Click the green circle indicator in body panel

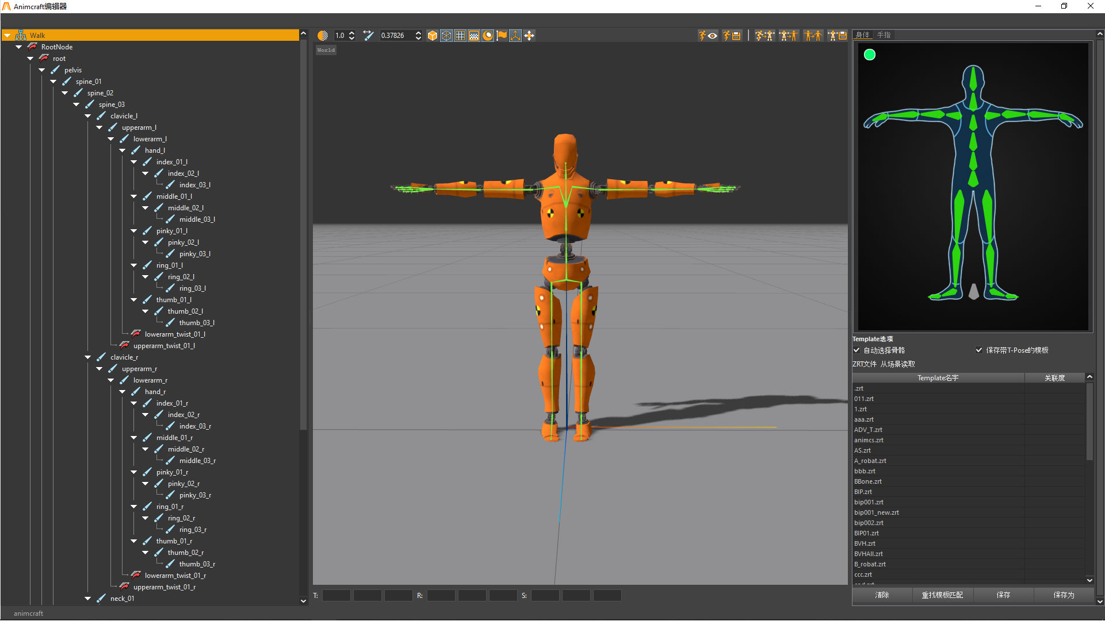click(x=870, y=55)
